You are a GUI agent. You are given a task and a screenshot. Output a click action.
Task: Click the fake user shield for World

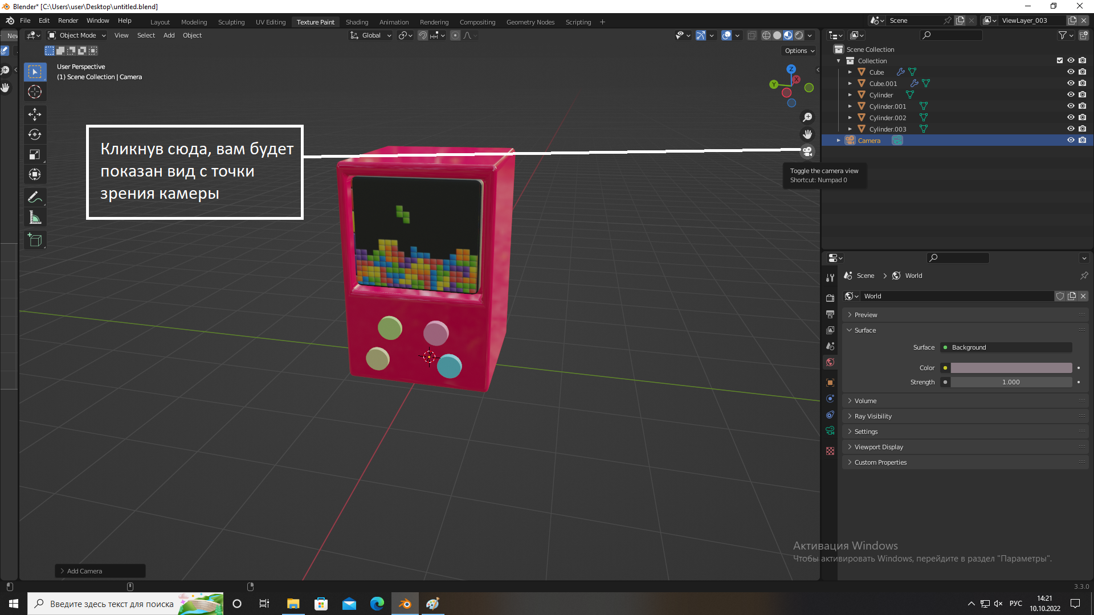pyautogui.click(x=1060, y=296)
